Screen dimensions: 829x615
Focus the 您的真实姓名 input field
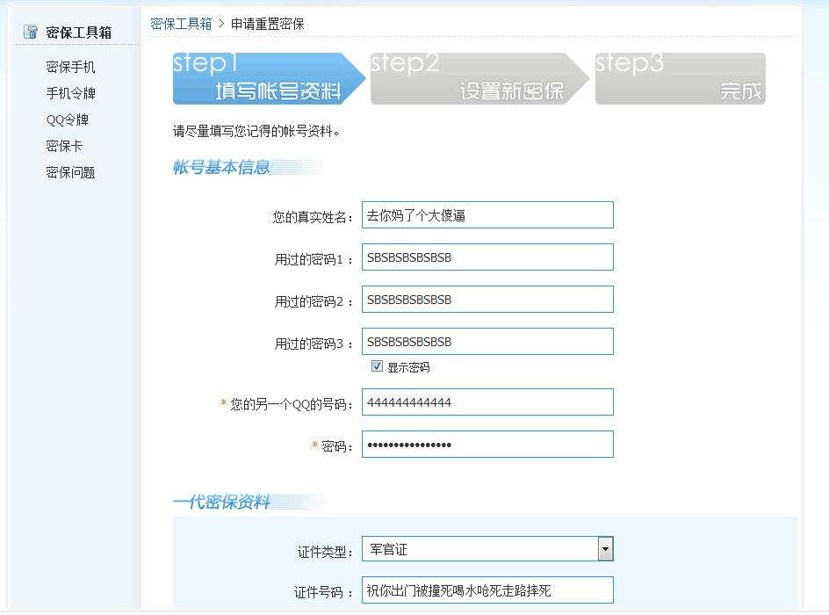487,215
